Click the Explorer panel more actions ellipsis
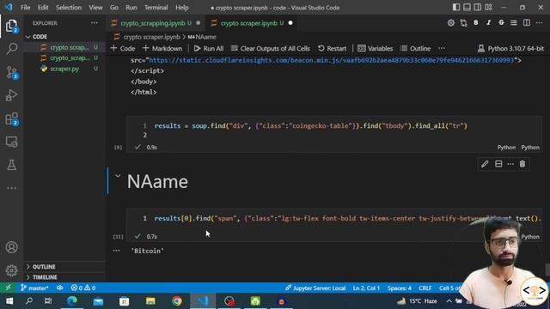 pos(95,23)
